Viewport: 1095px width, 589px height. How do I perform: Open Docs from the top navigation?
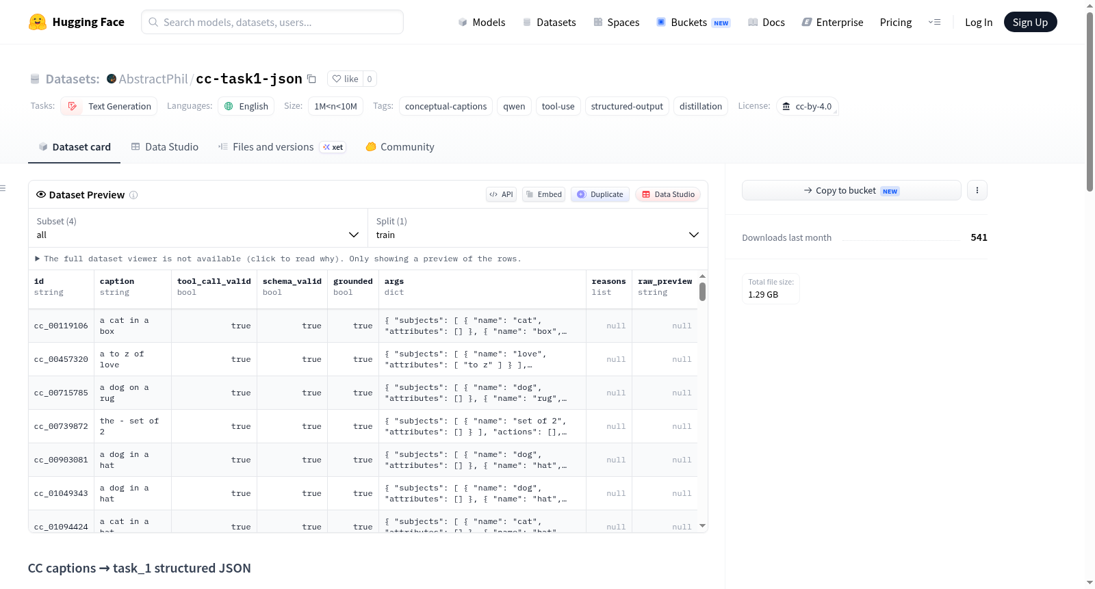coord(766,22)
